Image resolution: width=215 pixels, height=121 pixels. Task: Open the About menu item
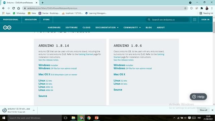pyautogui.click(x=161, y=28)
